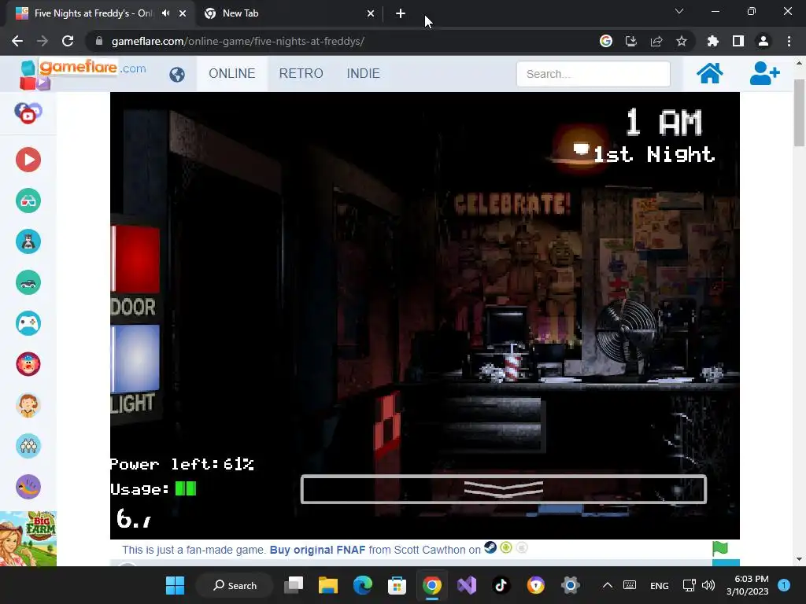Click the gameflare.com logo
Screen dimensions: 806x604
click(x=83, y=73)
